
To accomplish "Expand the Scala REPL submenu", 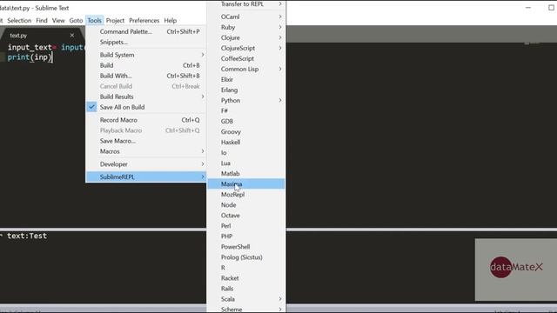I will pos(246,299).
